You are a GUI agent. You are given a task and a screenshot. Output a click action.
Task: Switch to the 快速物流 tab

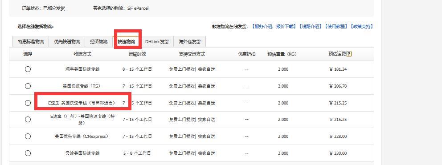(x=126, y=42)
